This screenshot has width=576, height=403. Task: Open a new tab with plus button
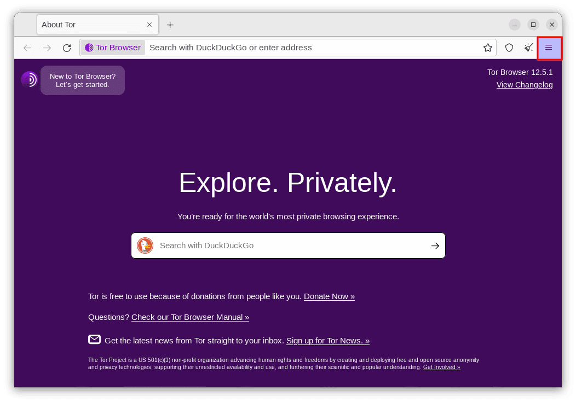170,25
